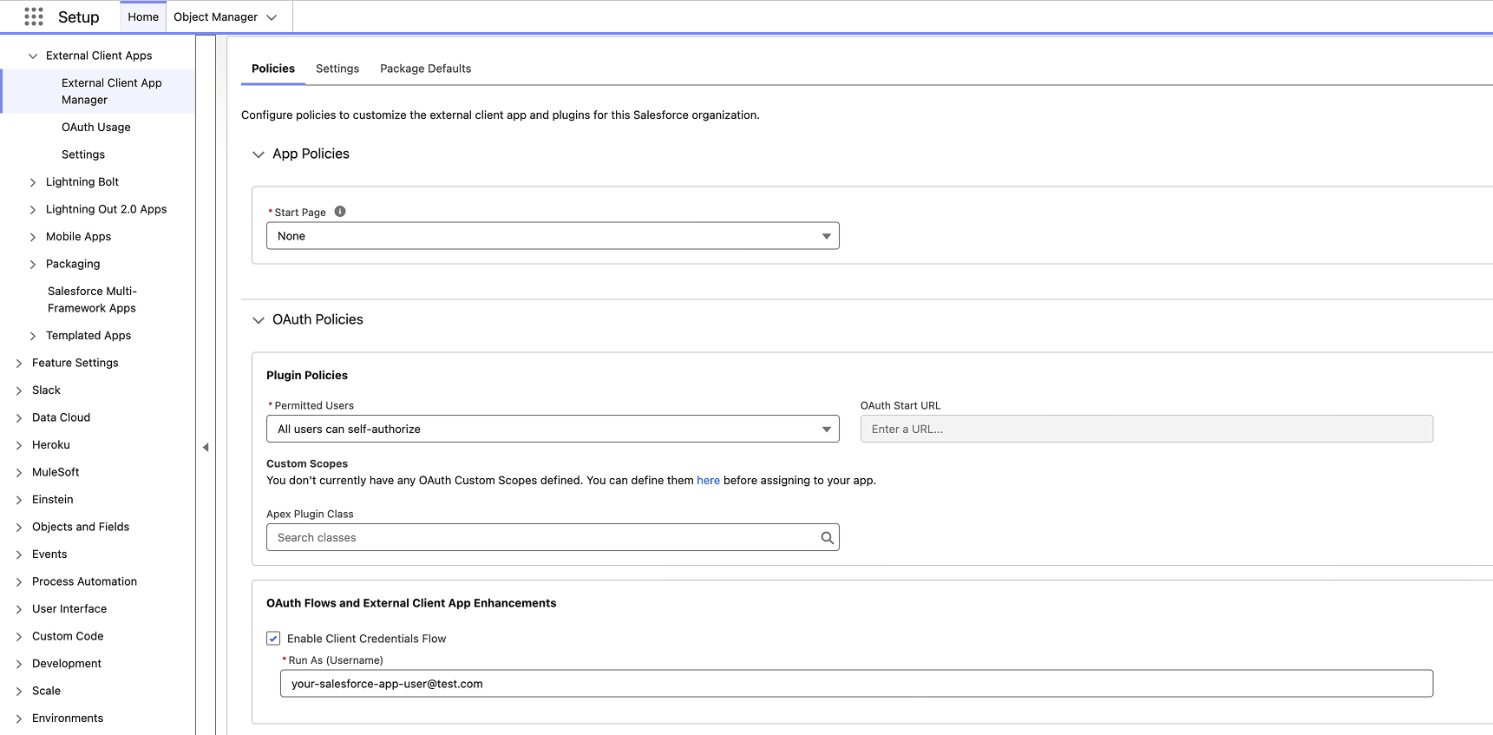Expand the Lightning Bolt tree node
The width and height of the screenshot is (1493, 735).
coord(33,182)
